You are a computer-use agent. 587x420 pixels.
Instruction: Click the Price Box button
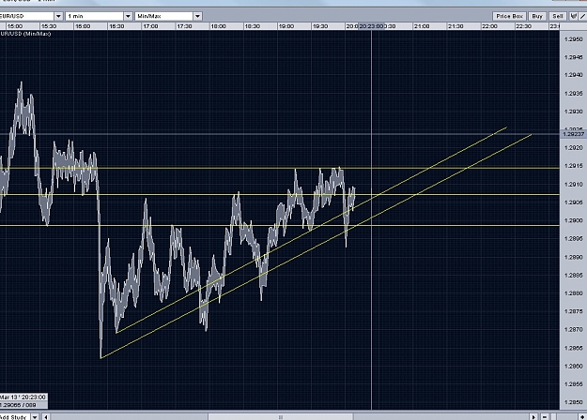pos(509,16)
